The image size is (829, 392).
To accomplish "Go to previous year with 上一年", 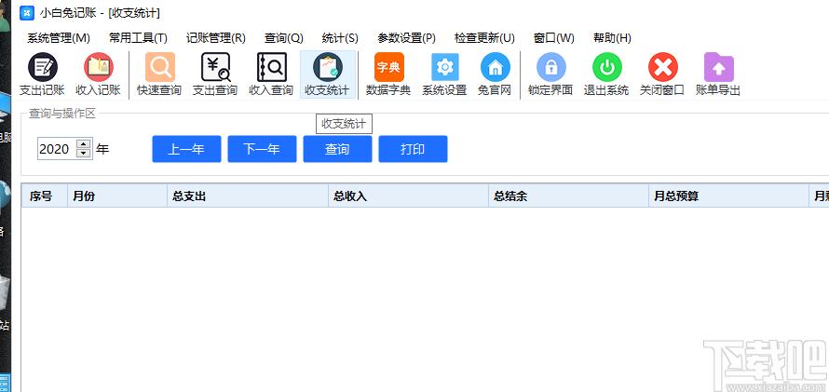I will tap(186, 149).
